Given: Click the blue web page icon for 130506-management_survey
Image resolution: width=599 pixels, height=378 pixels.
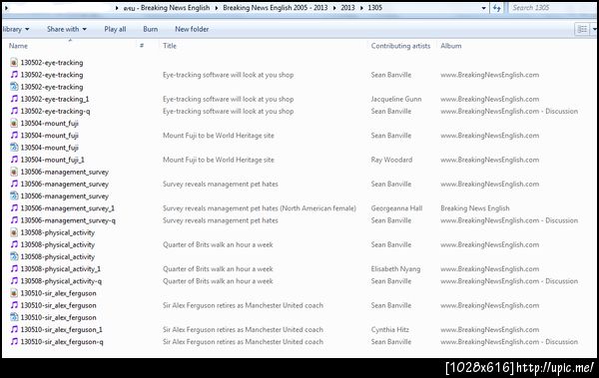Looking at the screenshot, I should point(14,195).
